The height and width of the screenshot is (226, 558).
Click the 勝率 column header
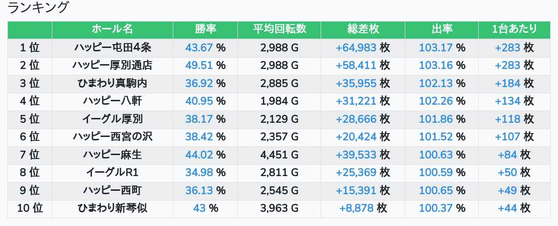205,29
